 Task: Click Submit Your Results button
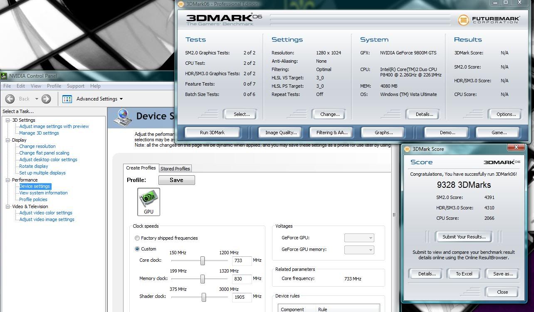[x=464, y=237]
